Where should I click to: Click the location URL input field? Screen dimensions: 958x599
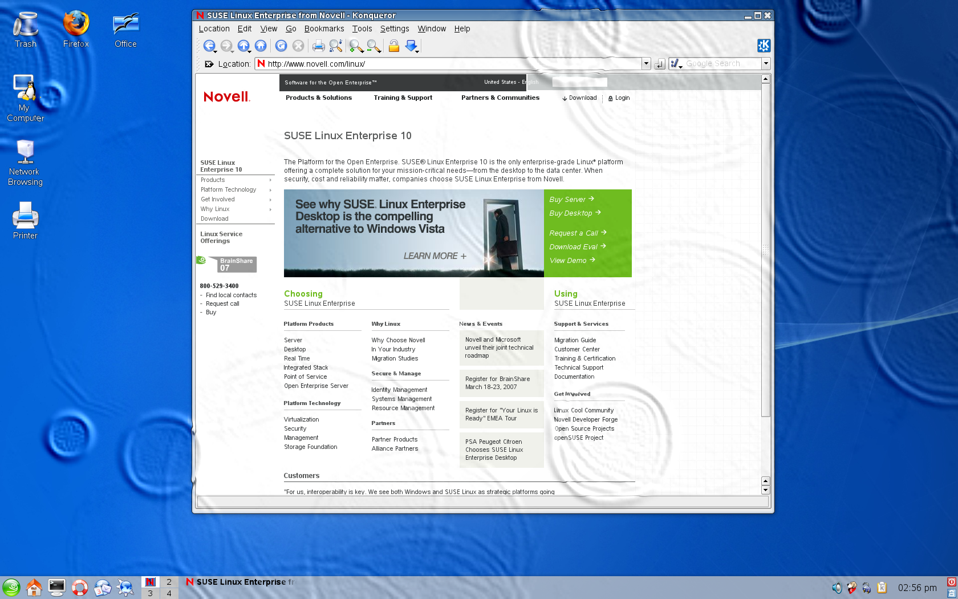tap(453, 64)
